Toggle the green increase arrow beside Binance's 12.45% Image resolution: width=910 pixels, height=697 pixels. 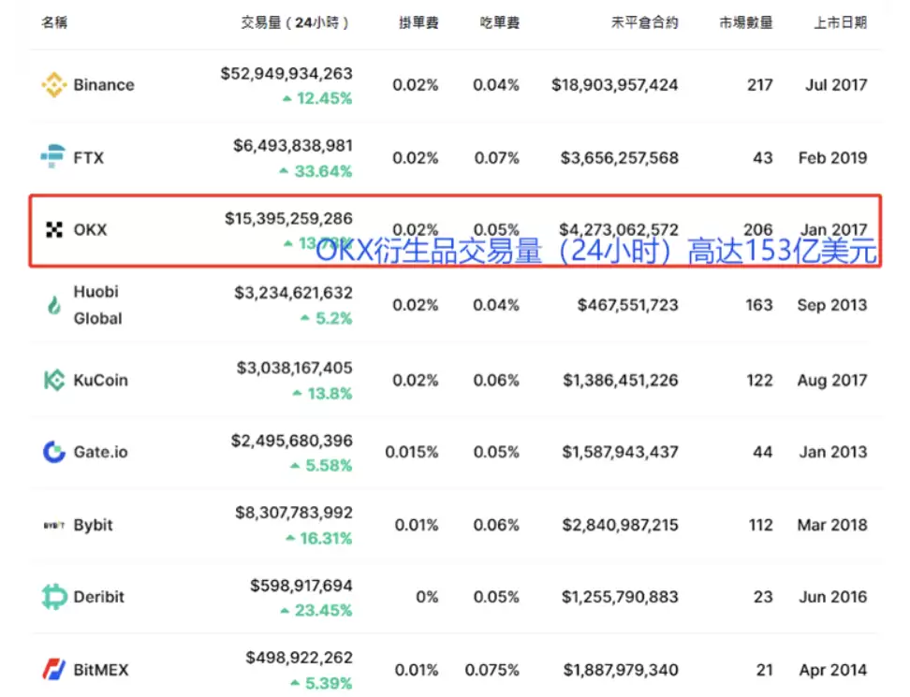(288, 97)
